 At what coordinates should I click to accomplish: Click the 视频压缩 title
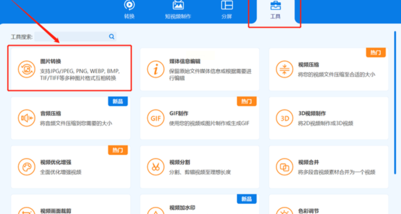coord(308,65)
